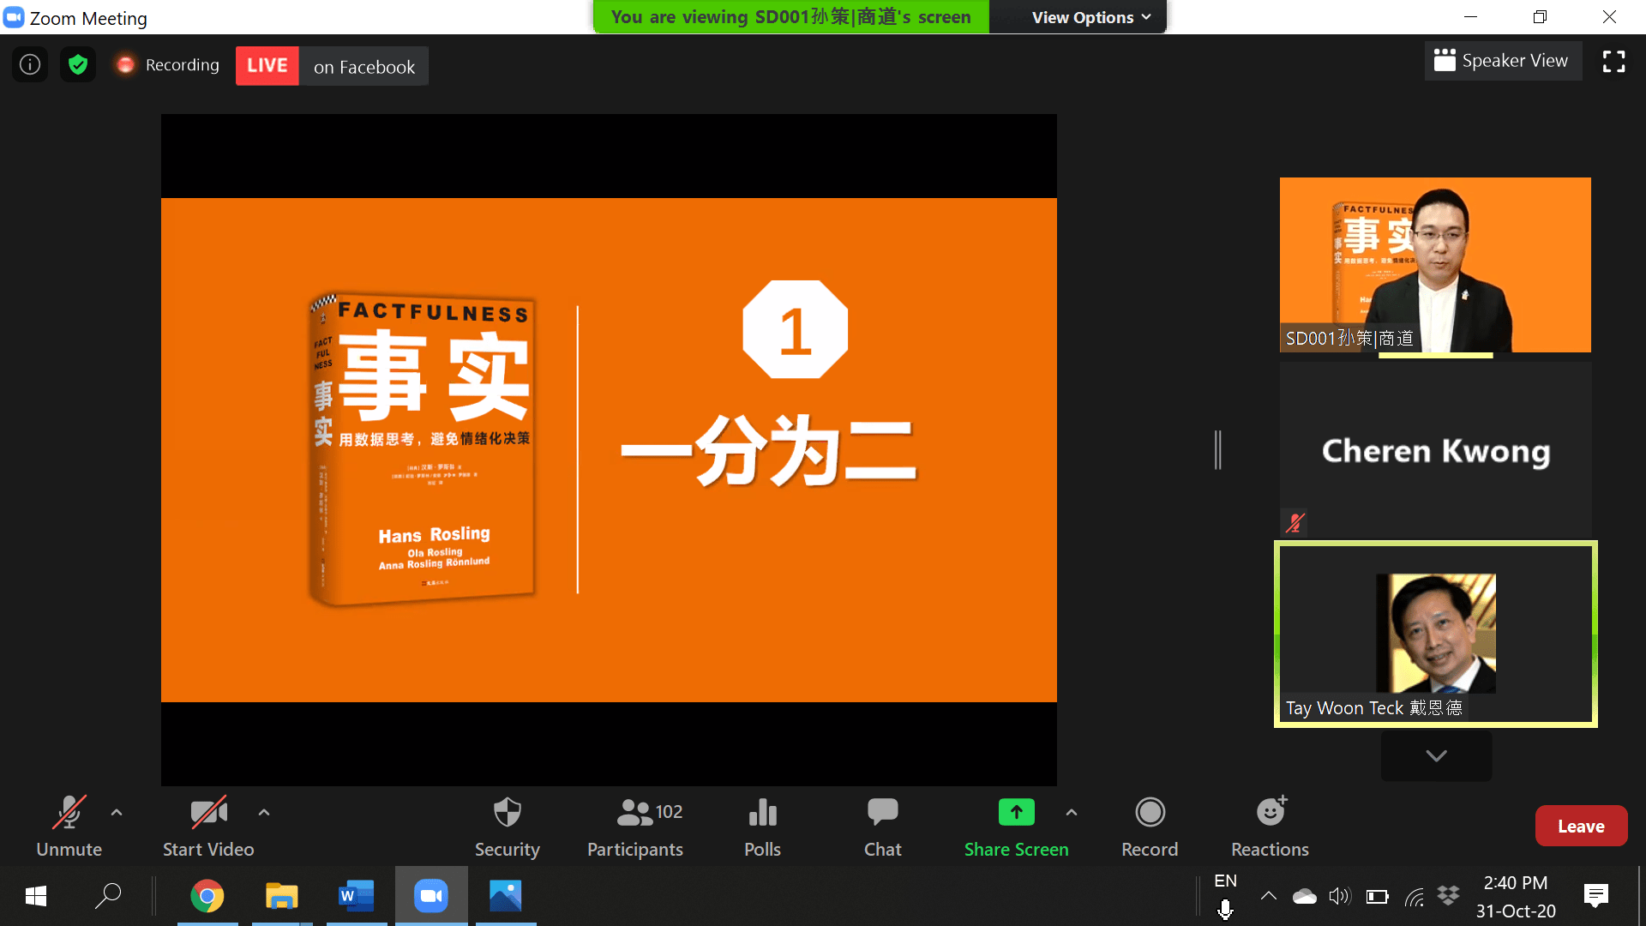Click the video panel divider handle
This screenshot has height=926, width=1646.
1217,450
